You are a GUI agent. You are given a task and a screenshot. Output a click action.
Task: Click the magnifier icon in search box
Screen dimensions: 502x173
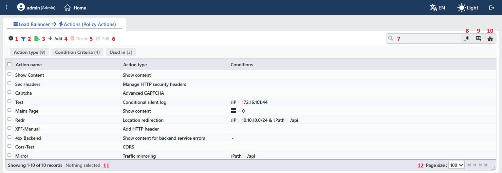coord(391,39)
